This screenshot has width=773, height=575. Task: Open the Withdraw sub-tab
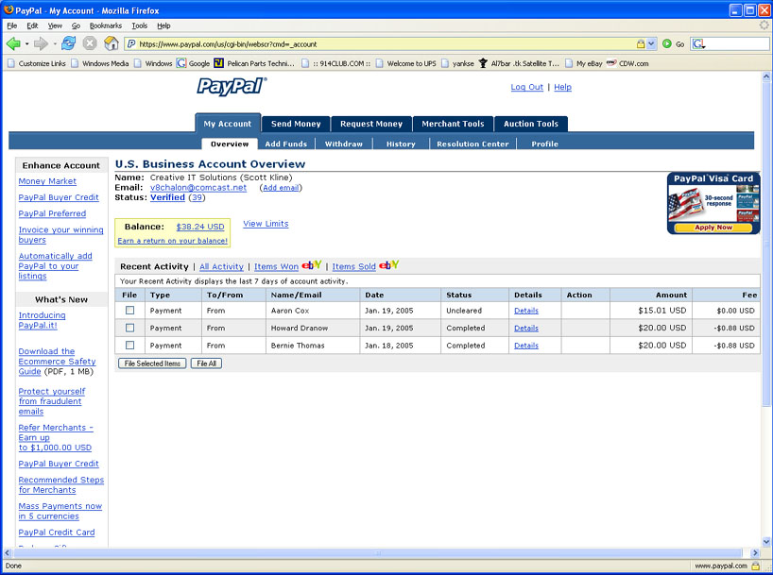tap(344, 144)
